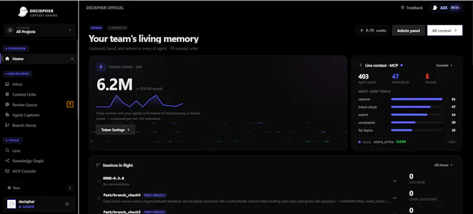The width and height of the screenshot is (473, 214).
Task: Click the Home house icon
Action: tap(7, 59)
